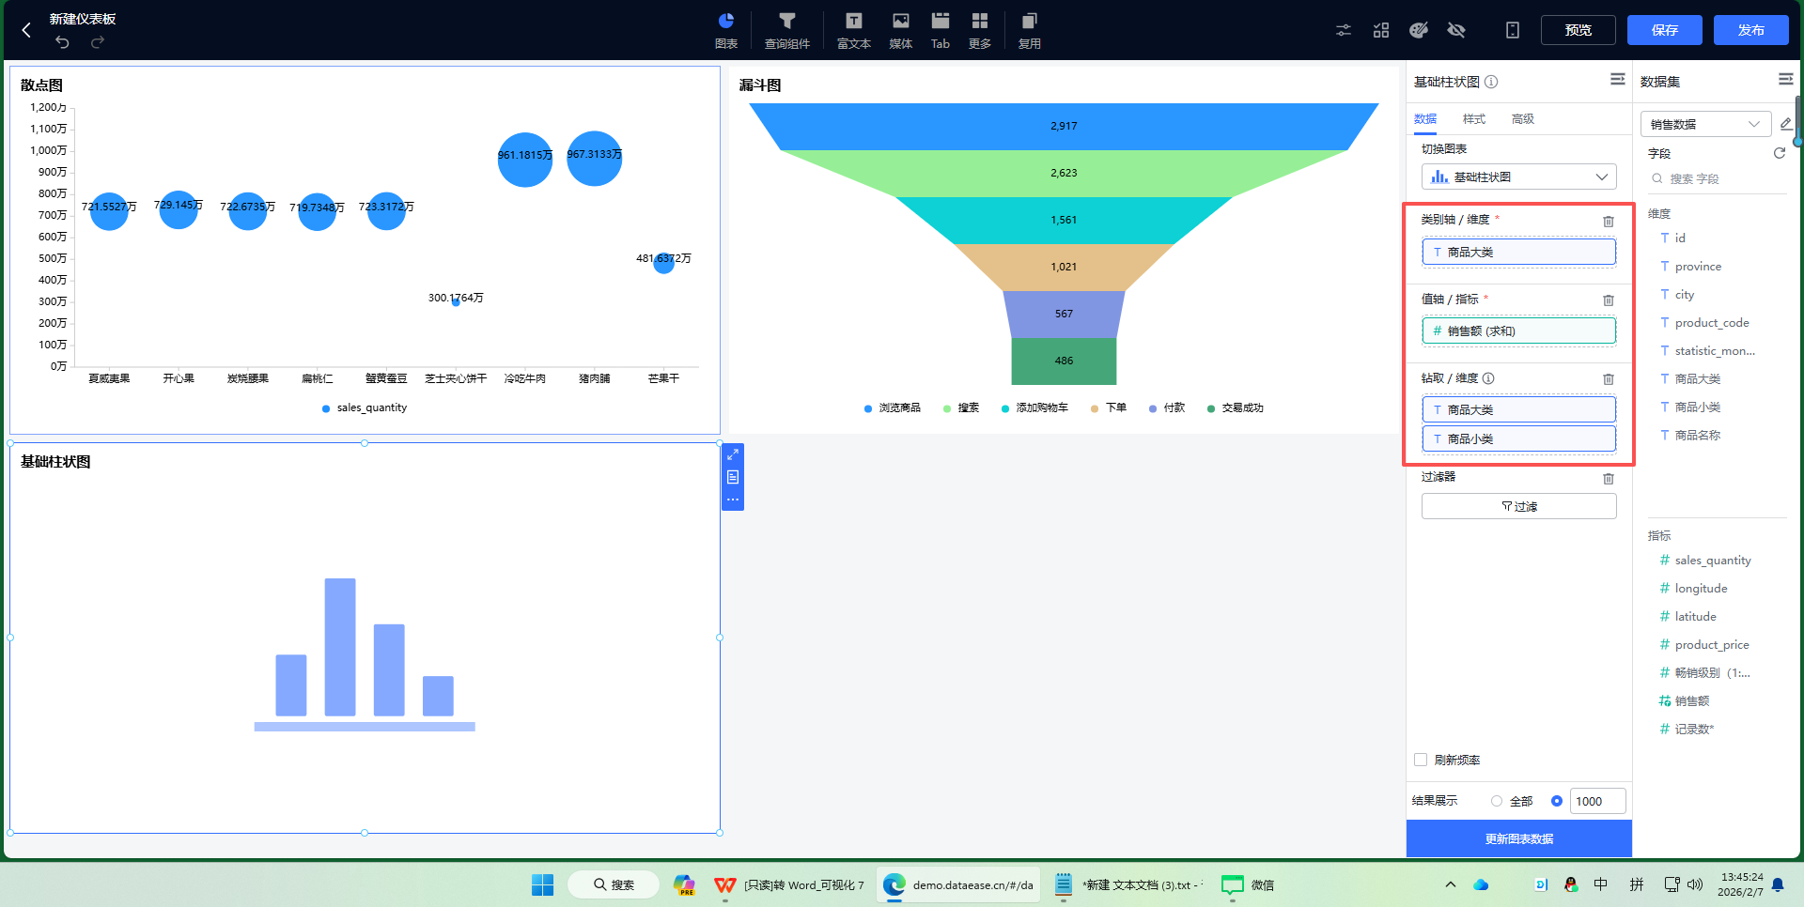
Task: Click info icon beside 钻取 / 维度
Action: coord(1488,378)
